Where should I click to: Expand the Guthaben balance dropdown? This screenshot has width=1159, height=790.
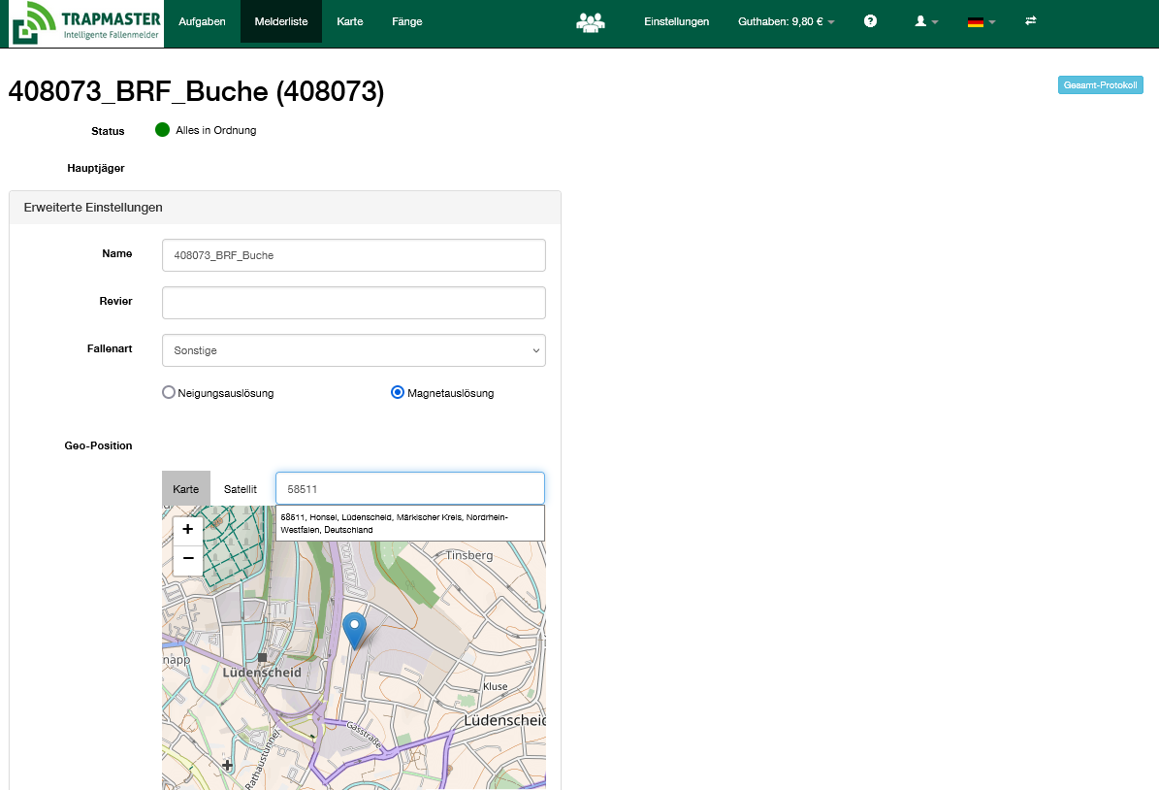tap(786, 21)
